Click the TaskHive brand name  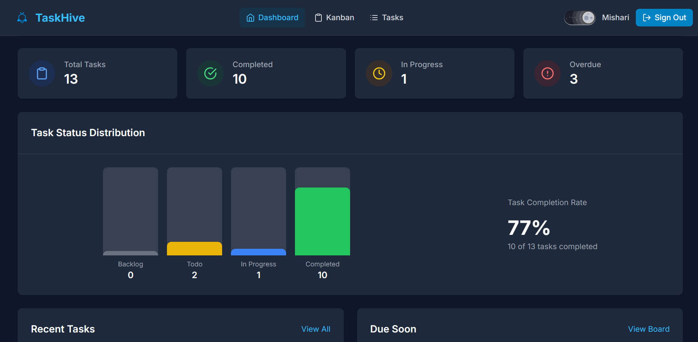[x=60, y=18]
